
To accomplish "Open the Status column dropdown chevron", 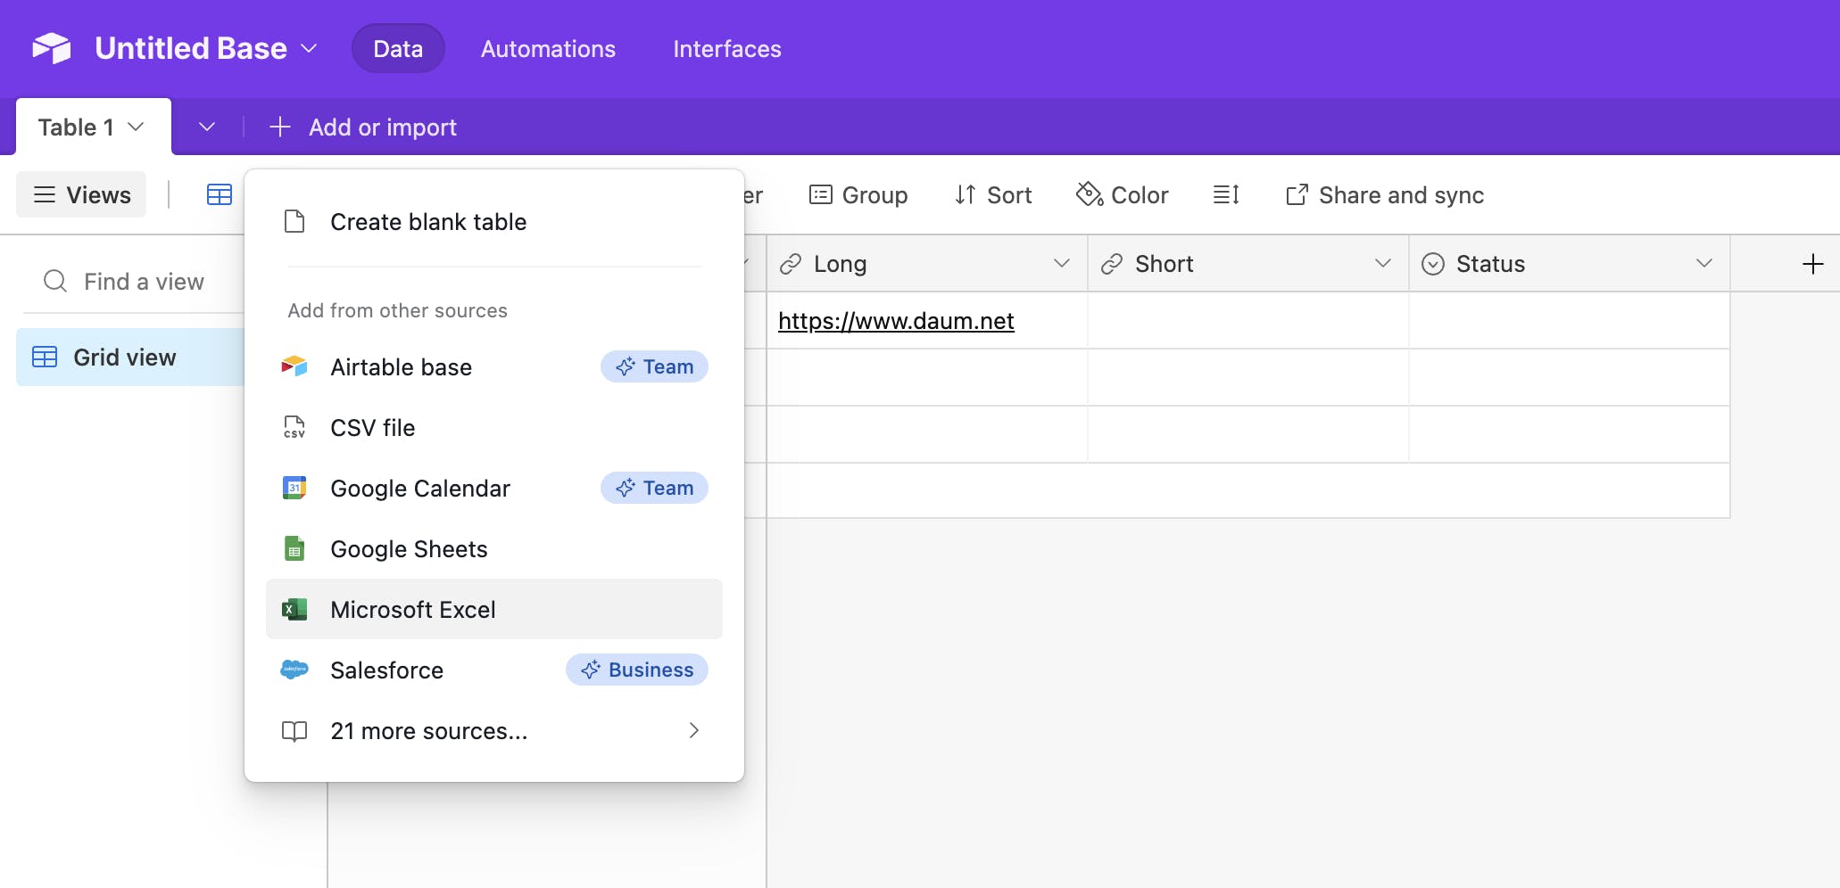I will click(1704, 263).
